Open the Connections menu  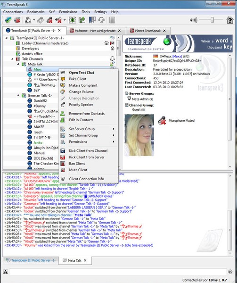click(x=13, y=12)
